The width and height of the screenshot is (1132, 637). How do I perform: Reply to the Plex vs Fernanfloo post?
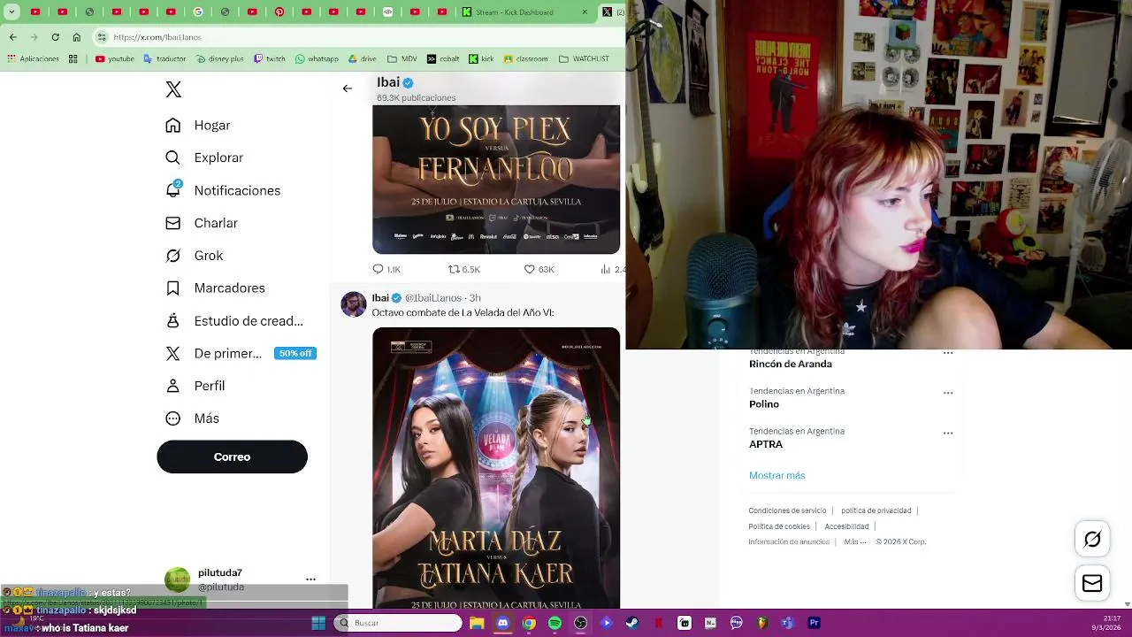tap(386, 269)
